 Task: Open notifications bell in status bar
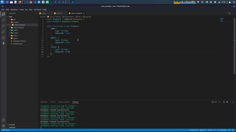pos(233,130)
